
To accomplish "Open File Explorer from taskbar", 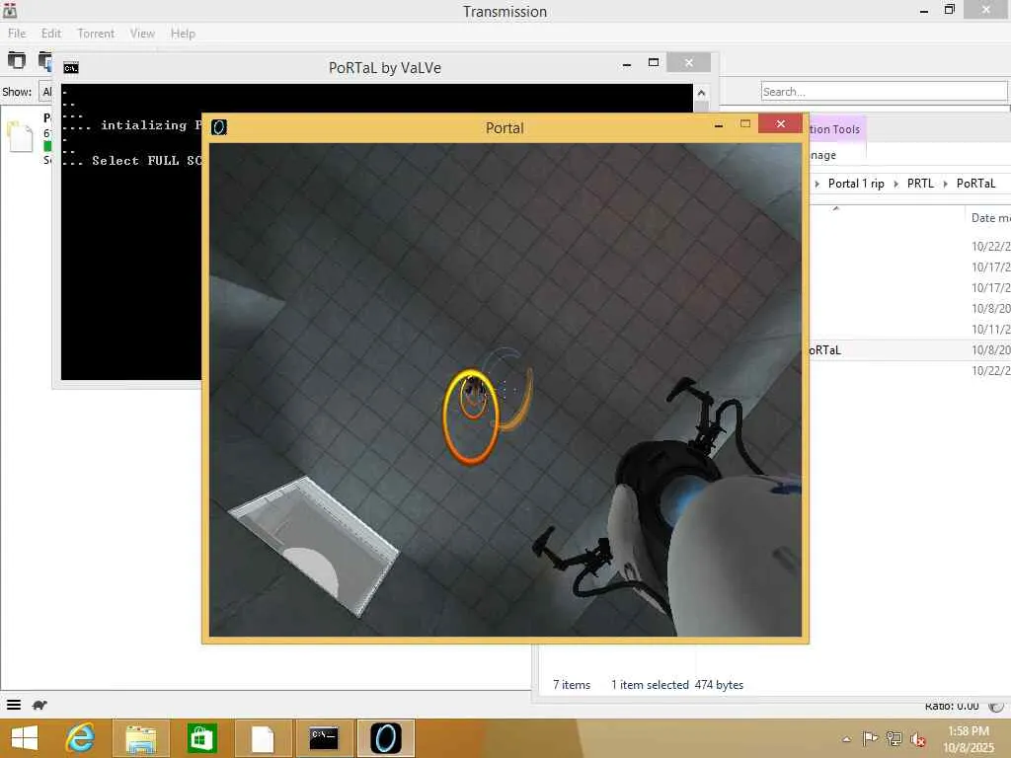I will pos(141,738).
